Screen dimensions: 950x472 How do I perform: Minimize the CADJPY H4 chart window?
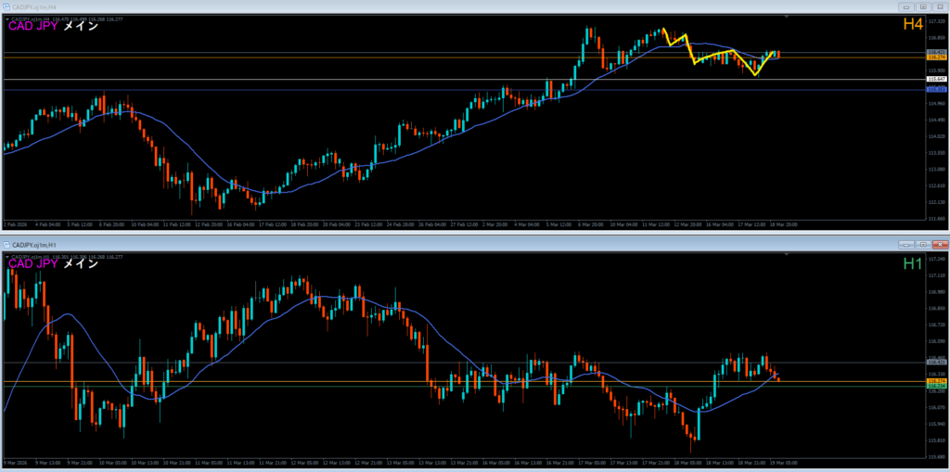907,6
